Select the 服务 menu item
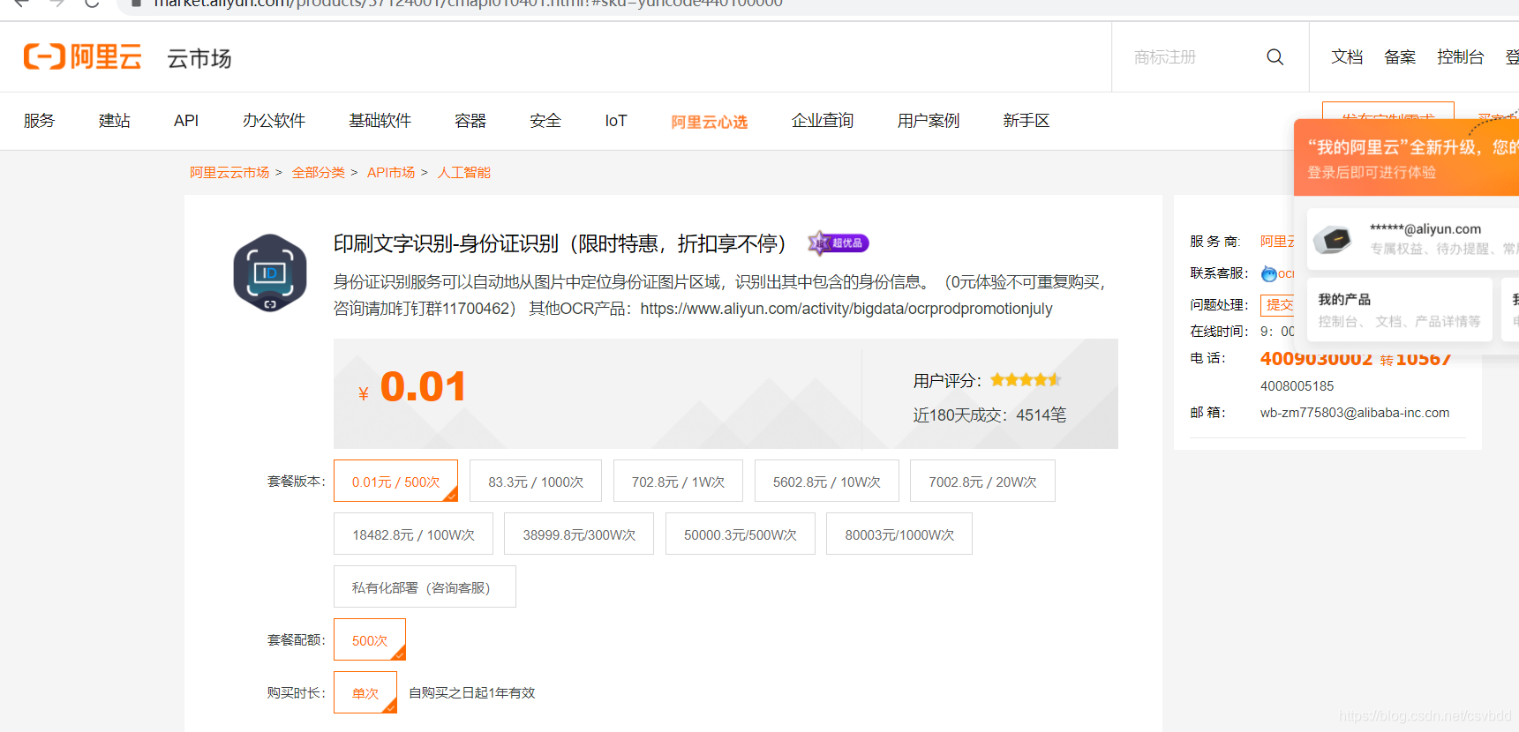Screen dimensions: 1519x732 pyautogui.click(x=39, y=121)
